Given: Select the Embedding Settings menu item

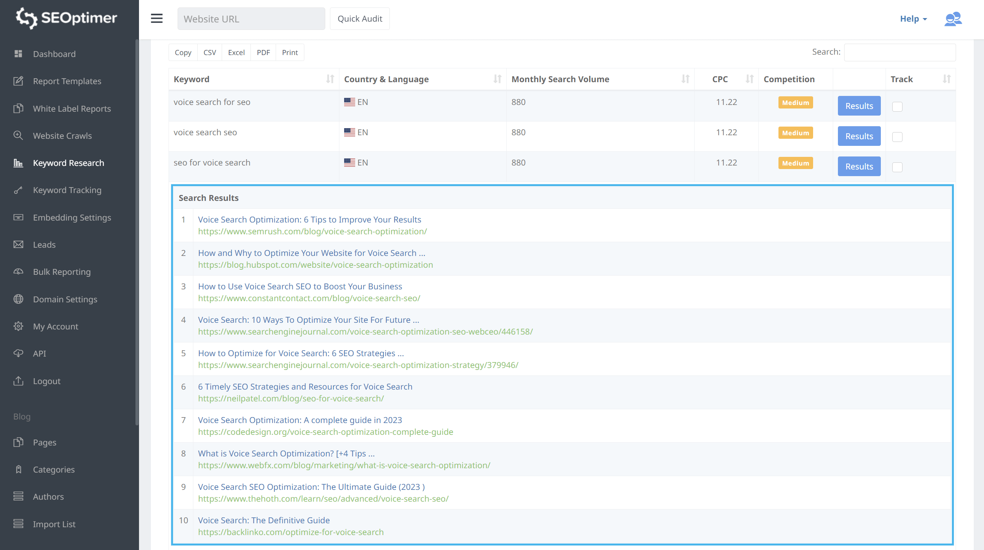Looking at the screenshot, I should [72, 217].
